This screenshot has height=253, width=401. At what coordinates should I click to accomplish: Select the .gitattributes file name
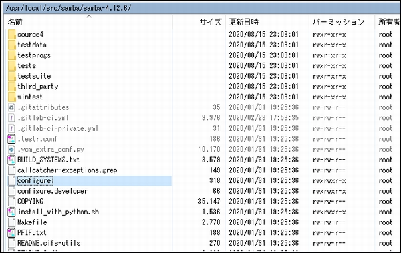point(43,107)
